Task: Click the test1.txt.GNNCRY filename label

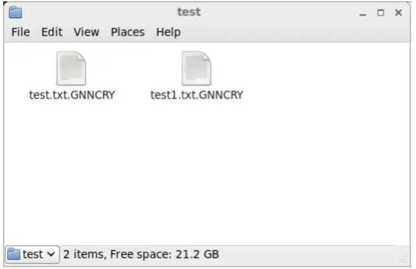Action: tap(196, 95)
